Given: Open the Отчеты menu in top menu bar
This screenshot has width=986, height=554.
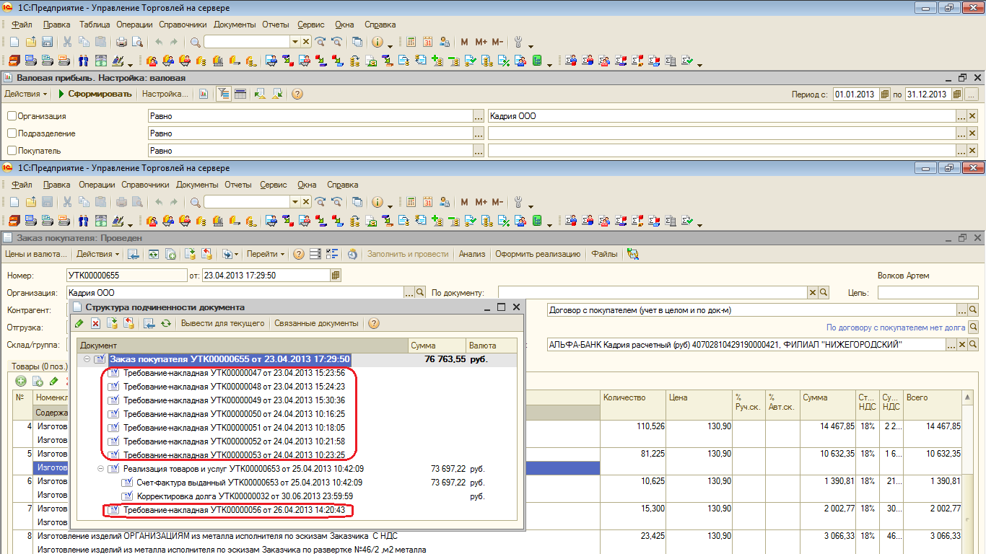Looking at the screenshot, I should (275, 25).
